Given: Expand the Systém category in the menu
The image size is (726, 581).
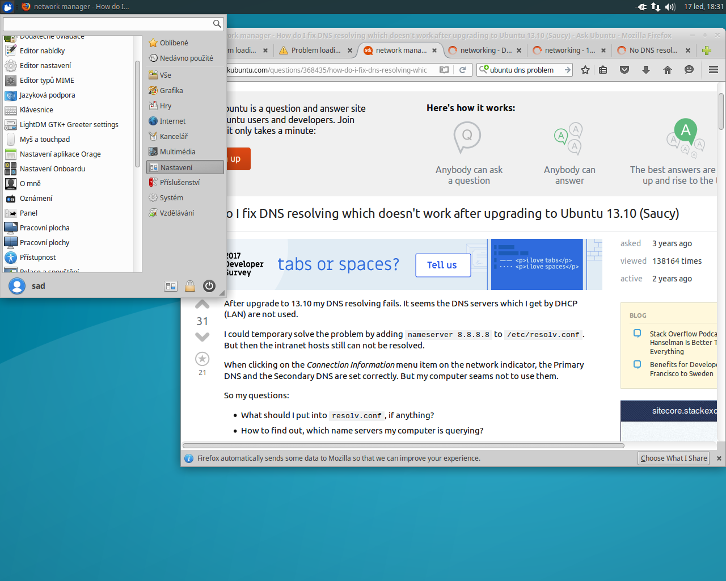Looking at the screenshot, I should [x=171, y=197].
